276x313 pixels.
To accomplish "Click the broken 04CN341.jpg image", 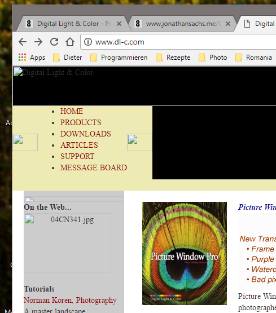I will point(68,243).
